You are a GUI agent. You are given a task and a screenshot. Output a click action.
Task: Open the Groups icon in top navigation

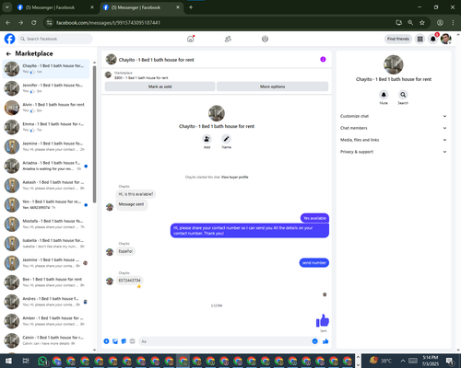265,39
